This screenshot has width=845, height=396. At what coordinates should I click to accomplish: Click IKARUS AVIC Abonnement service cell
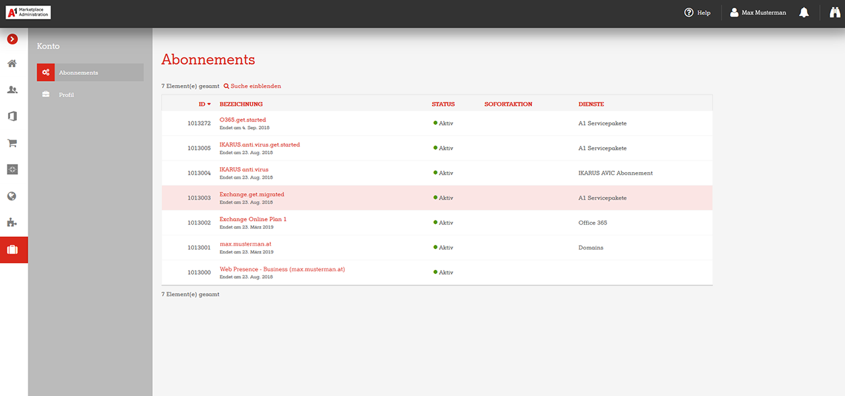tap(616, 173)
